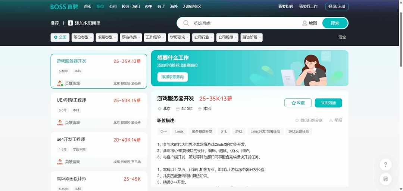403x191 pixels.
Task: Expand the 职位类型 filter dropdown
Action: point(82,37)
